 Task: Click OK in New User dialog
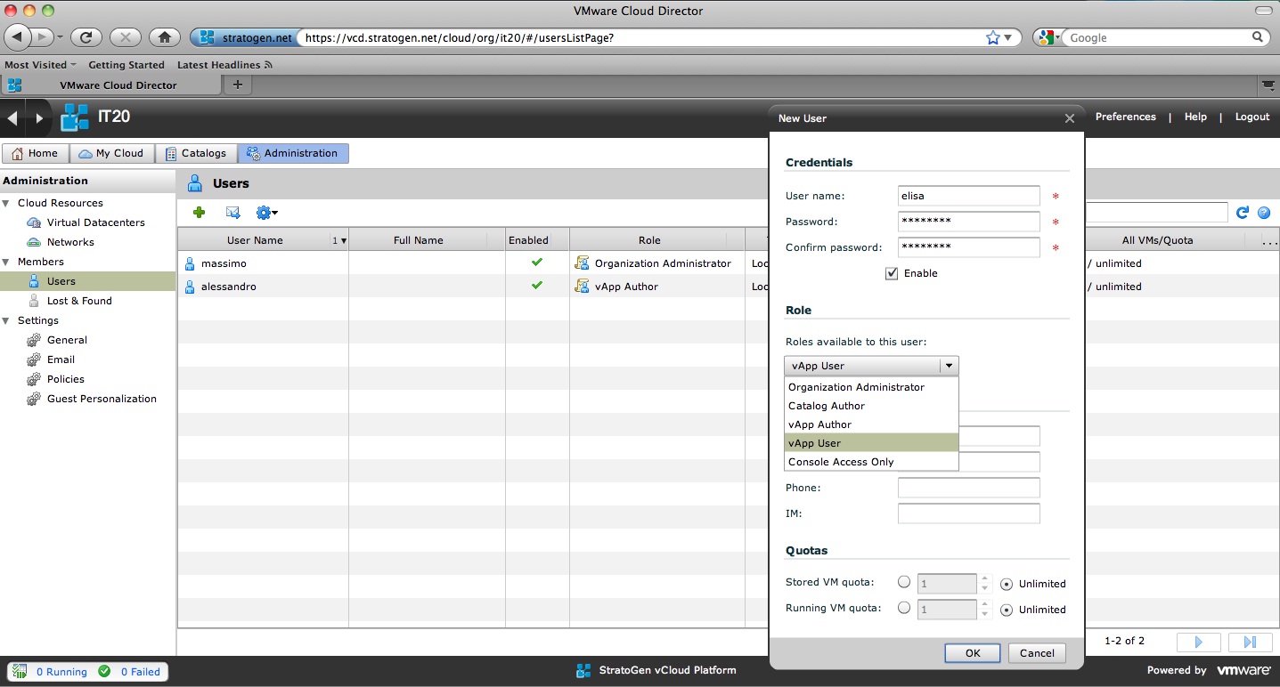tap(973, 653)
